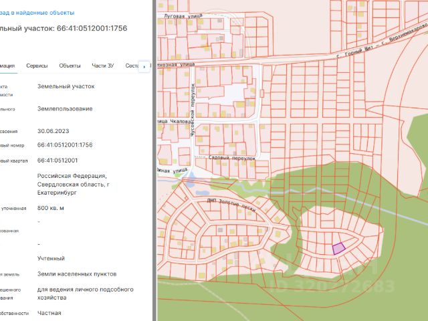Click the Чусовской переулок label on map
The image size is (428, 321).
193,110
